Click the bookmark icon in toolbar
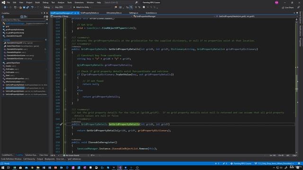The image size is (303, 170). click(x=144, y=8)
